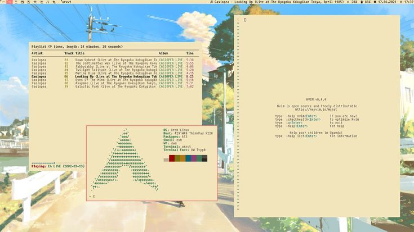Switch to the highlighted dwm tag 二
The image size is (414, 232).
(9, 2)
